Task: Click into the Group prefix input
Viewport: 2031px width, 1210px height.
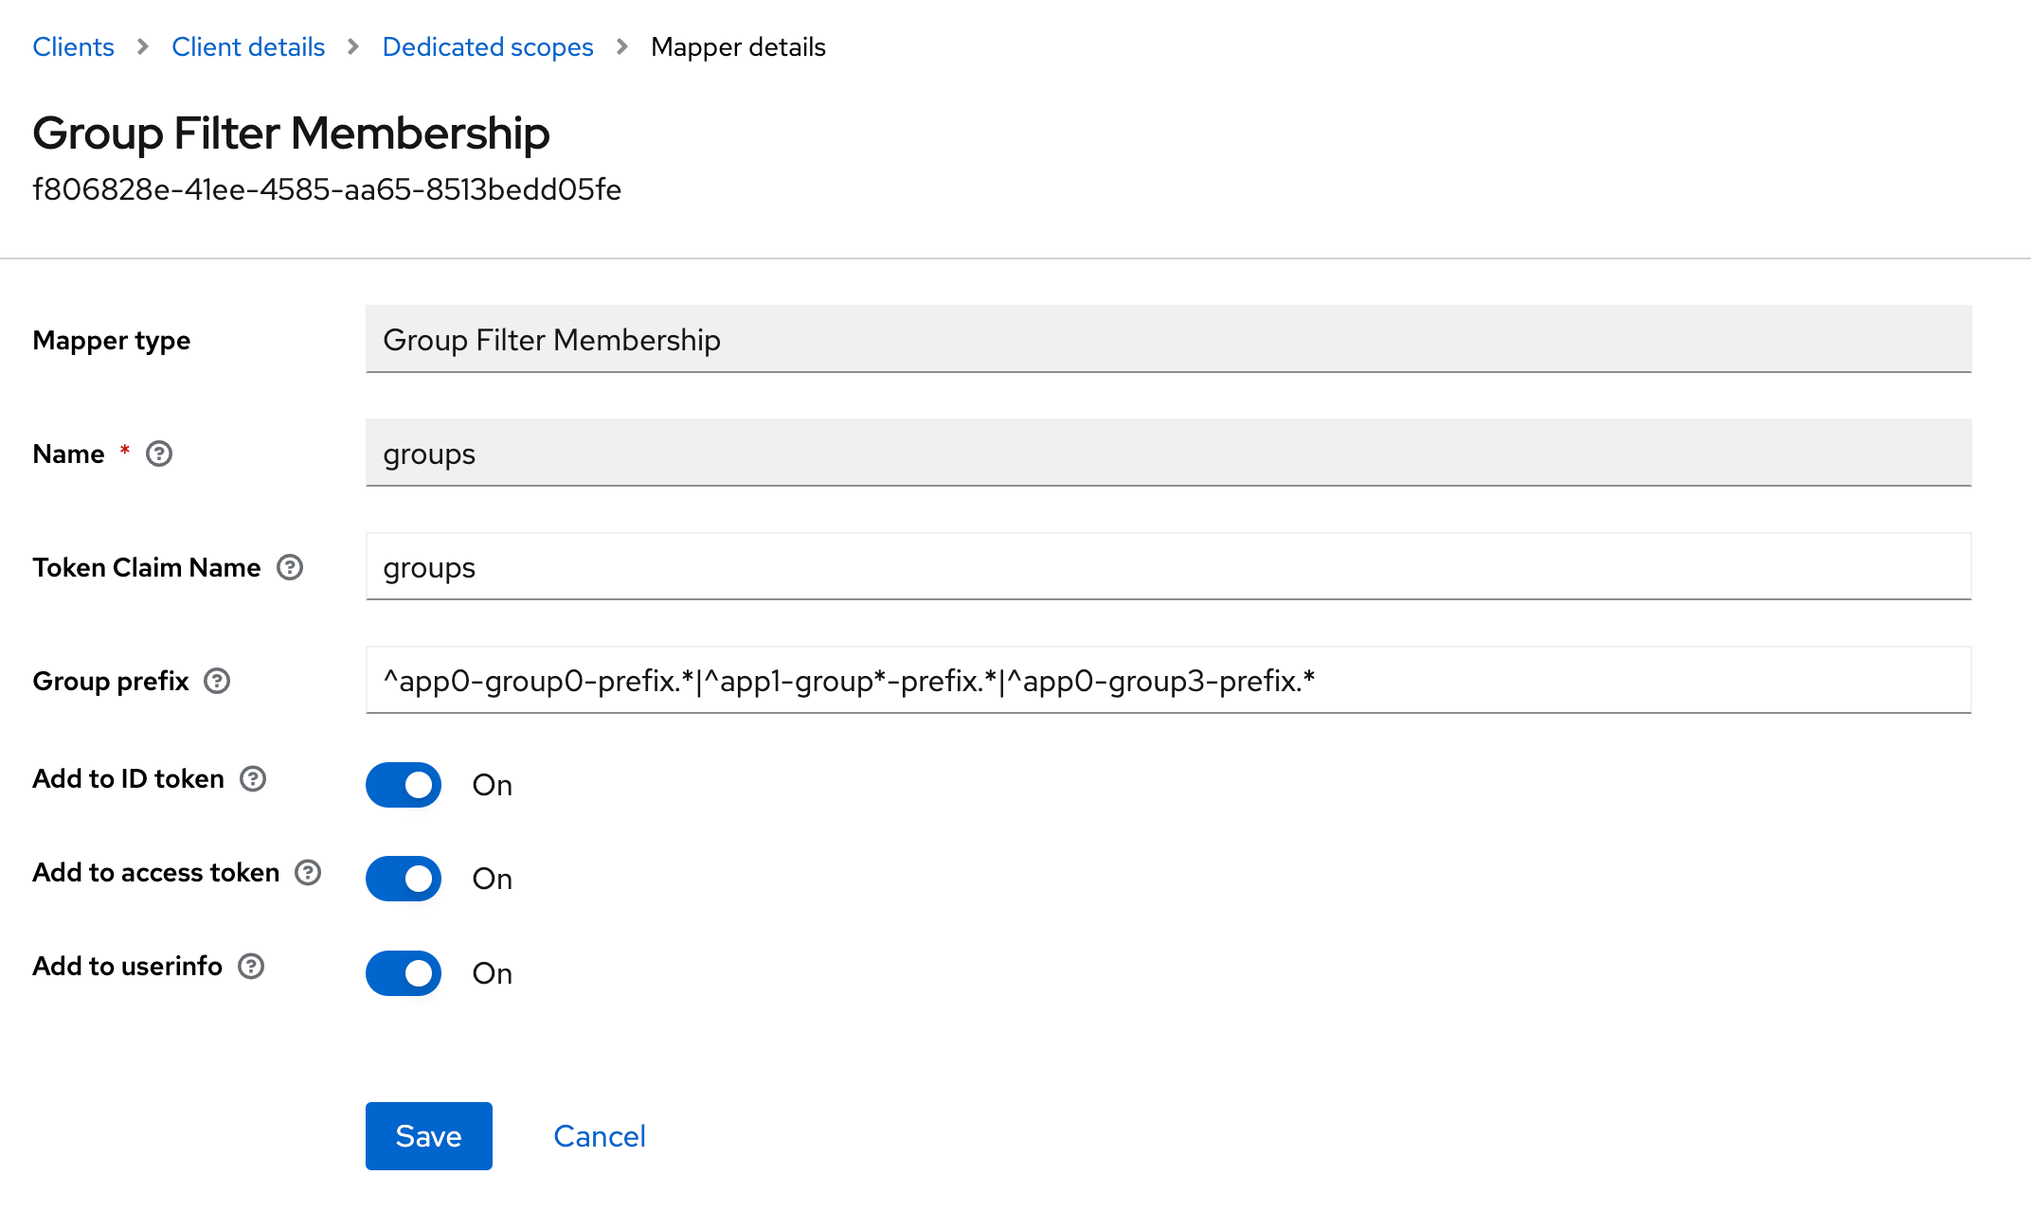Action: coord(1167,681)
